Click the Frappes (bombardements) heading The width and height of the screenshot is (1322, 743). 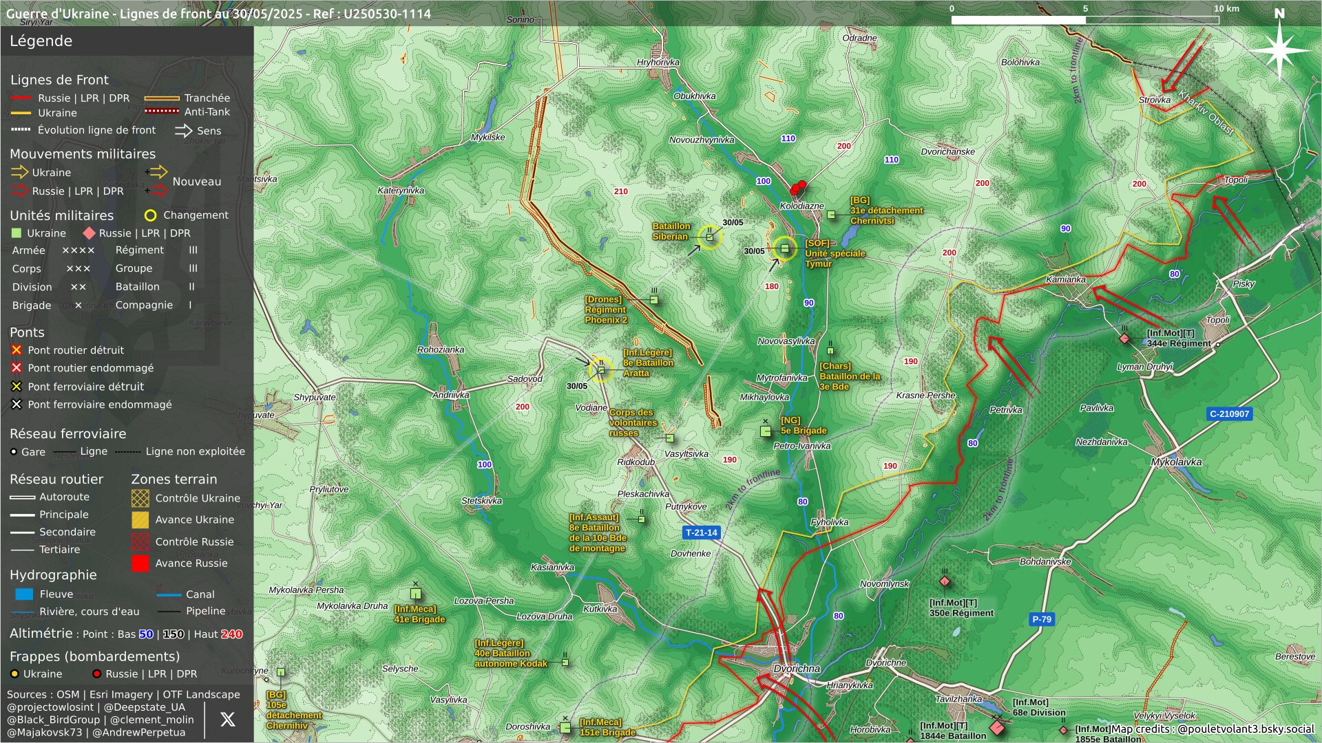click(94, 656)
